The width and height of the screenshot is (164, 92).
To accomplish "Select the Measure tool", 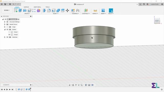I will (95, 10).
